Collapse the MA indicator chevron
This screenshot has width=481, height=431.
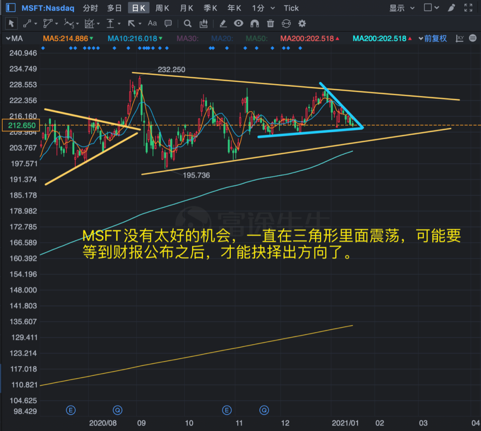click(x=8, y=38)
